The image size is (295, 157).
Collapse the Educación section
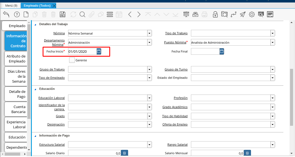(x=35, y=89)
